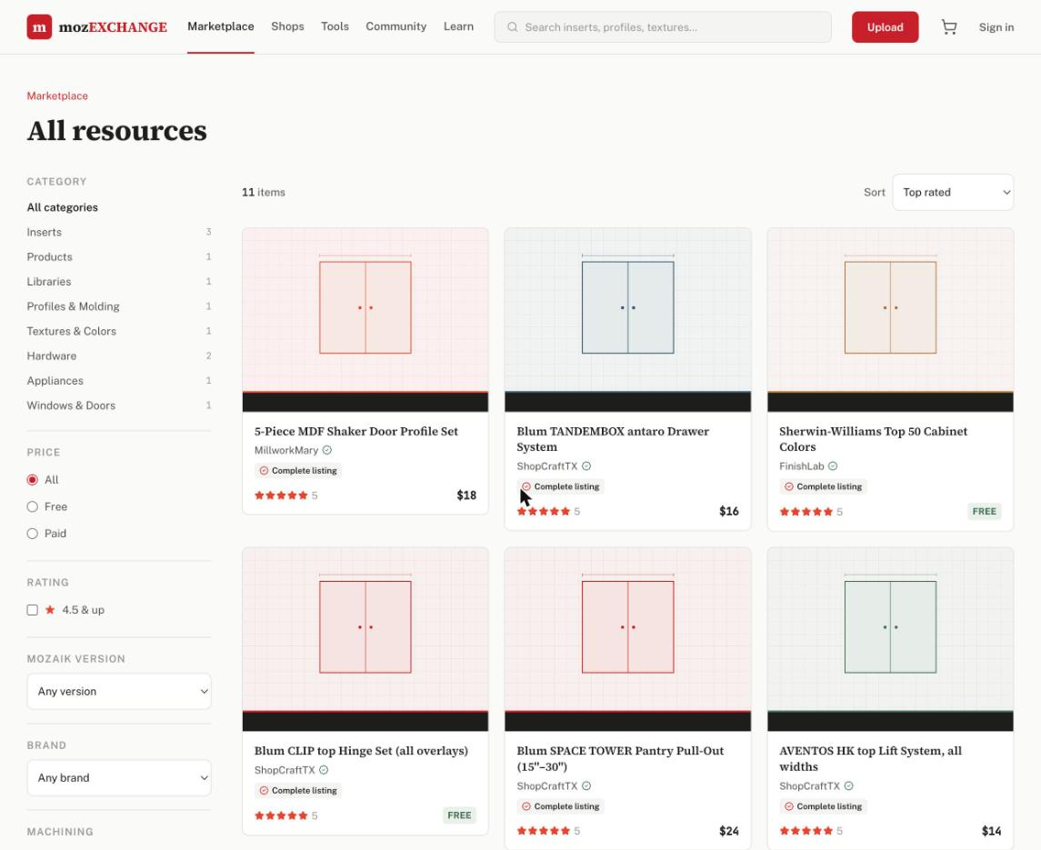Click the red Upload button

pos(885,27)
